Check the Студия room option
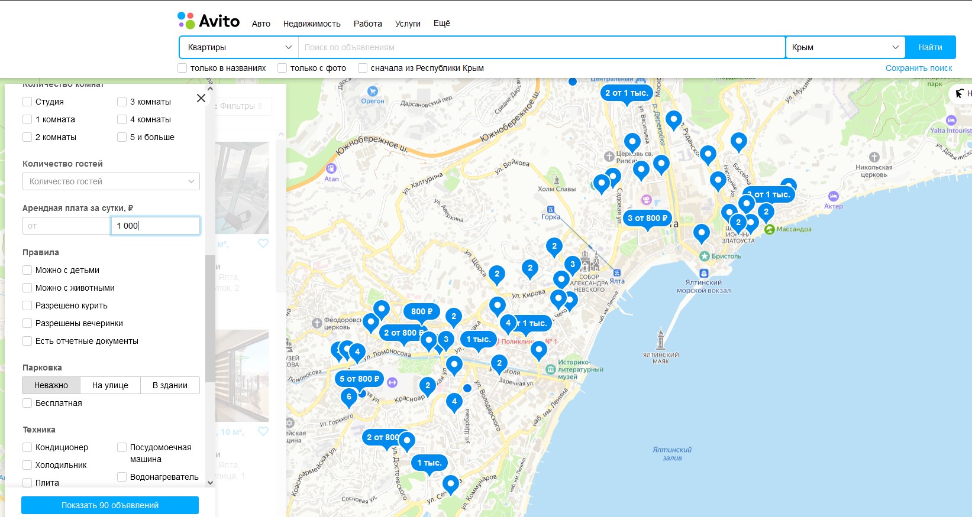The height and width of the screenshot is (517, 972). click(x=27, y=102)
